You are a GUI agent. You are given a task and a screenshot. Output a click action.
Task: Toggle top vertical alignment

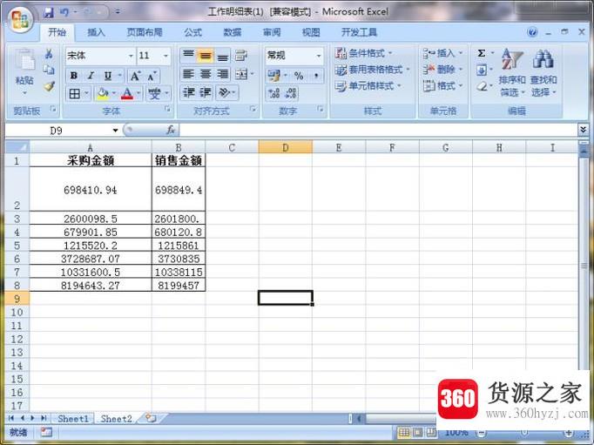tap(189, 55)
